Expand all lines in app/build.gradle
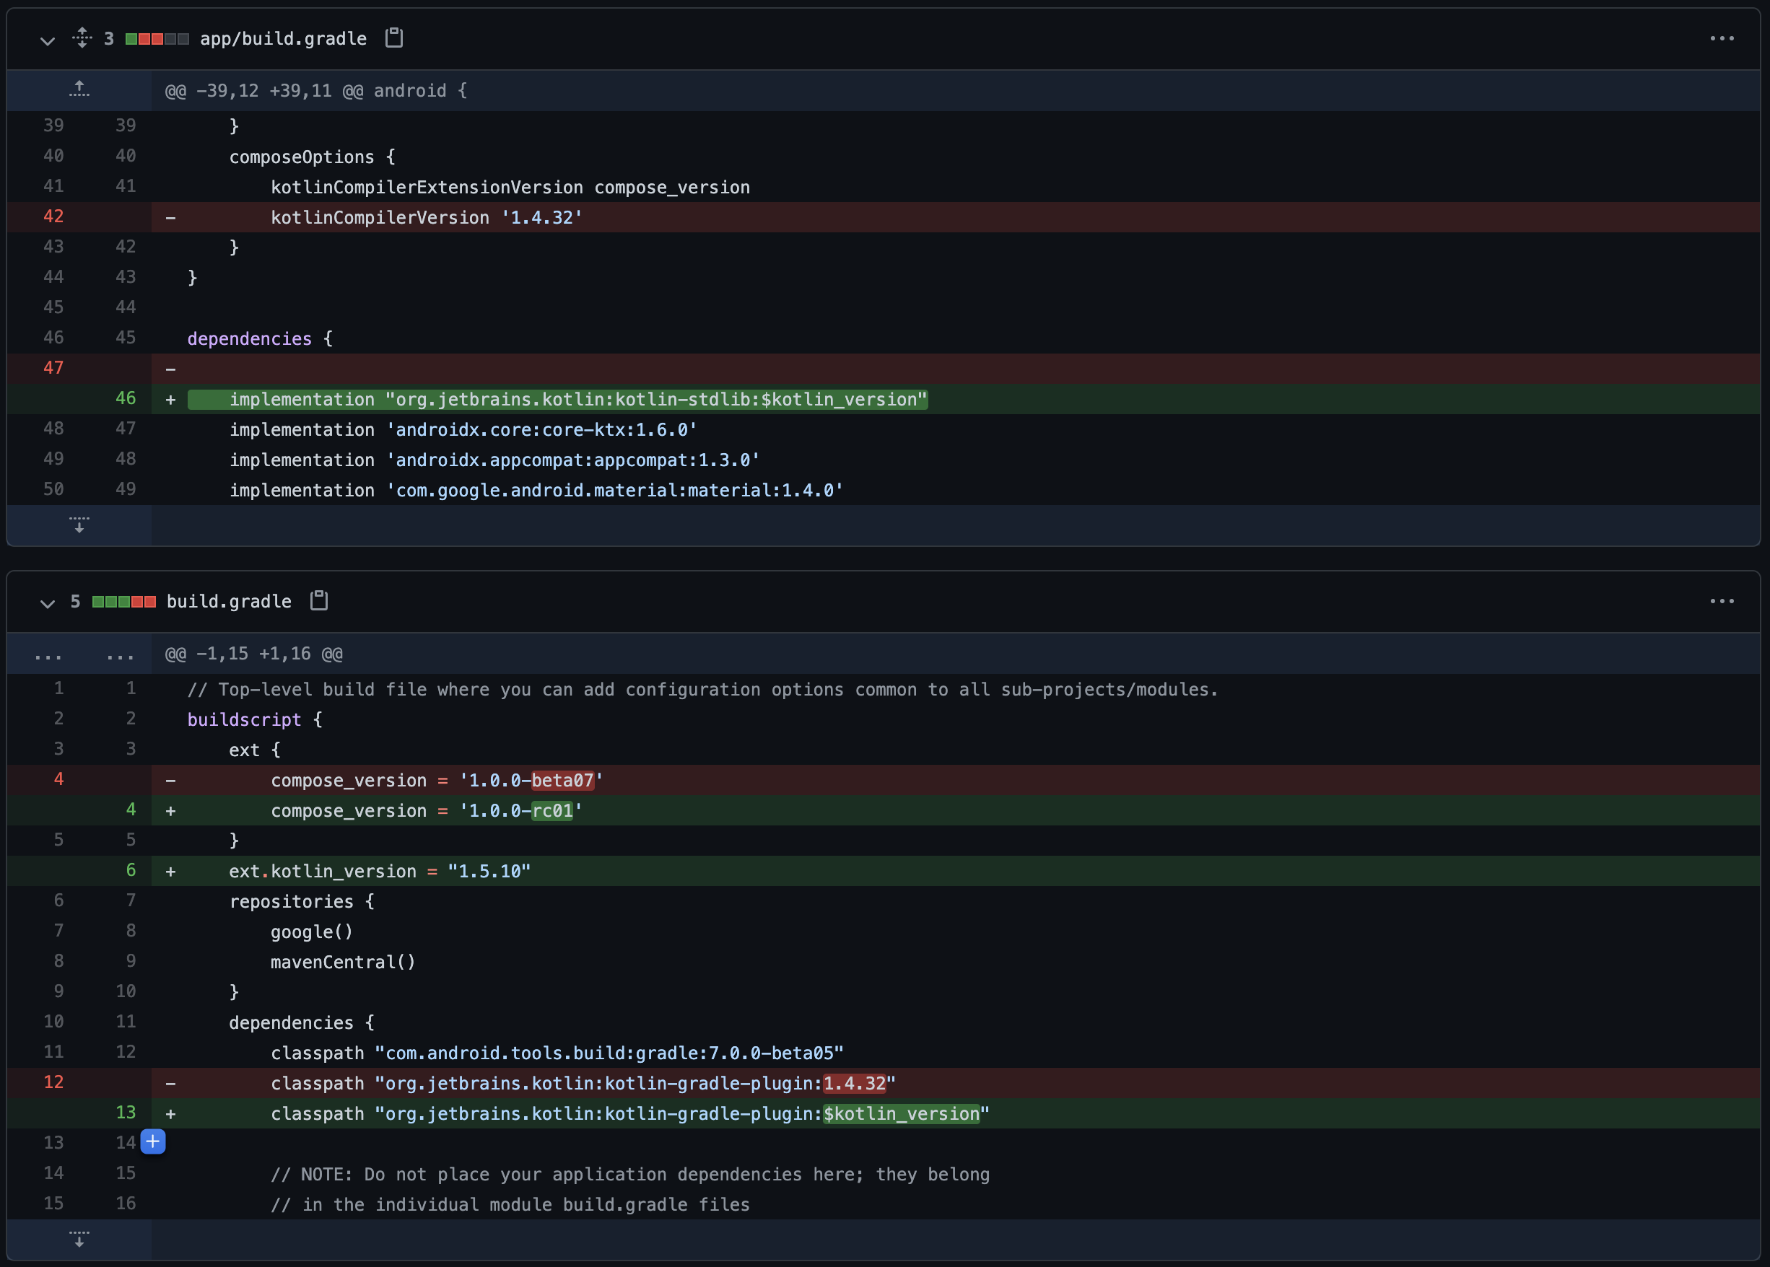This screenshot has width=1770, height=1267. (x=82, y=38)
